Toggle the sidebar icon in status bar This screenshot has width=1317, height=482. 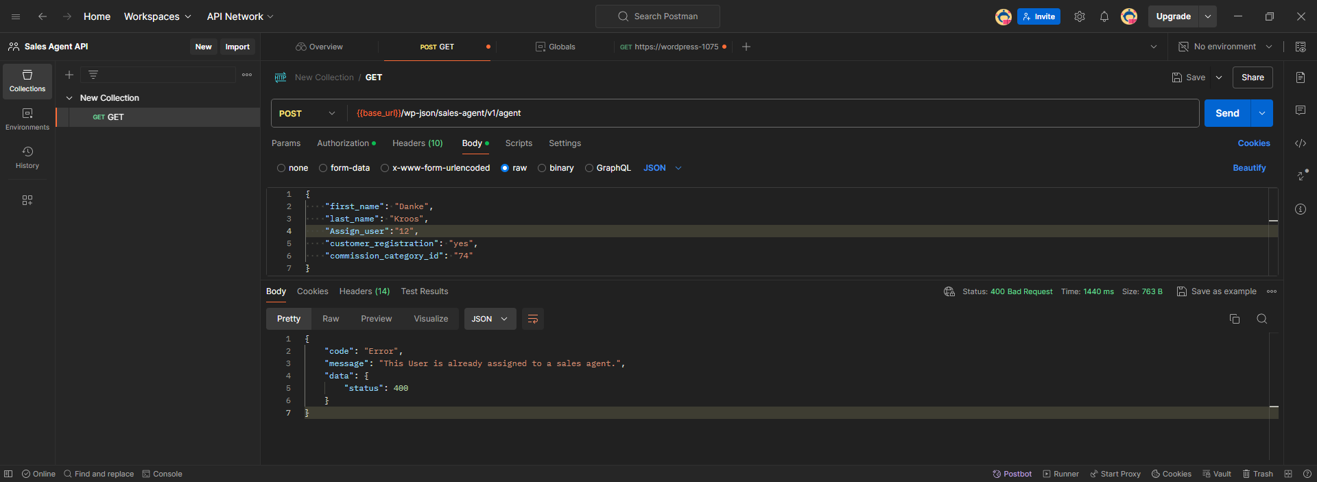pyautogui.click(x=8, y=474)
